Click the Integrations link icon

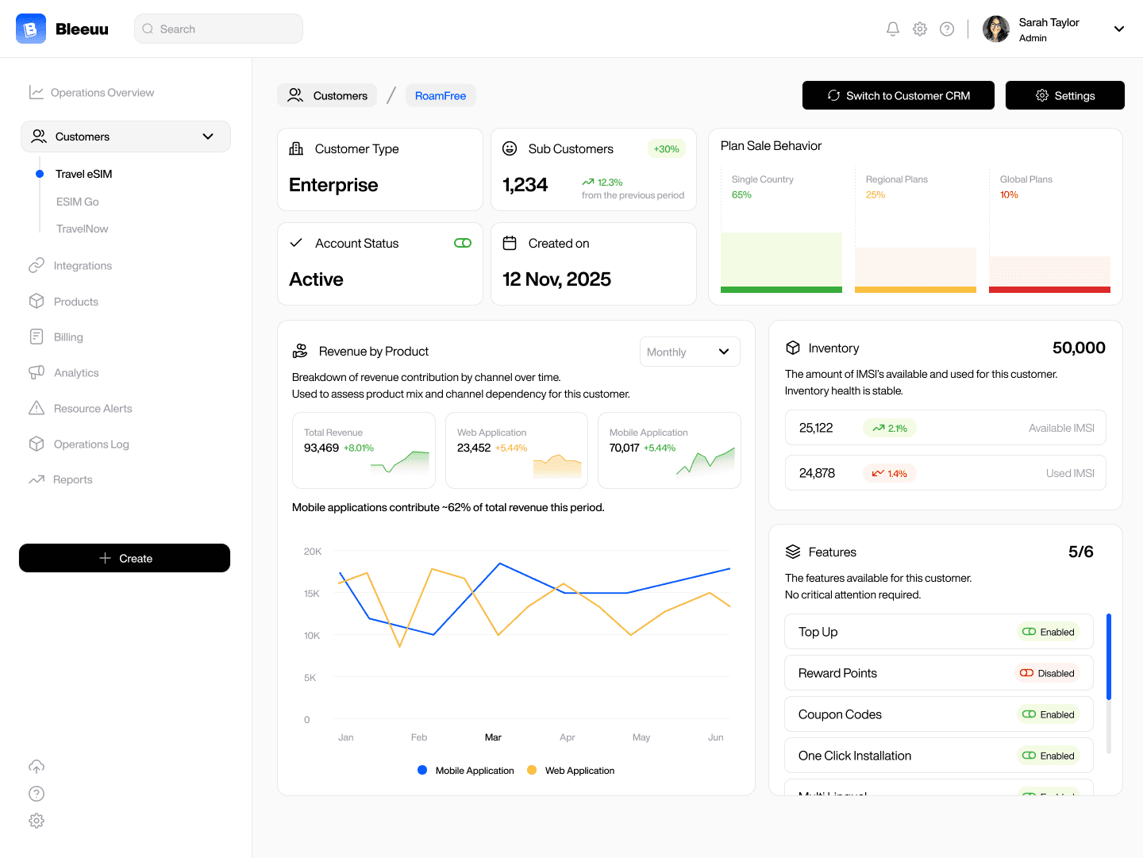[x=37, y=265]
